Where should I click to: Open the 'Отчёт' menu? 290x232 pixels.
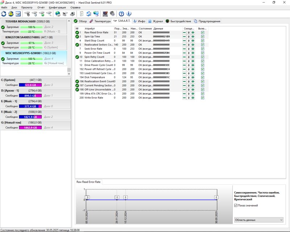tap(41, 7)
